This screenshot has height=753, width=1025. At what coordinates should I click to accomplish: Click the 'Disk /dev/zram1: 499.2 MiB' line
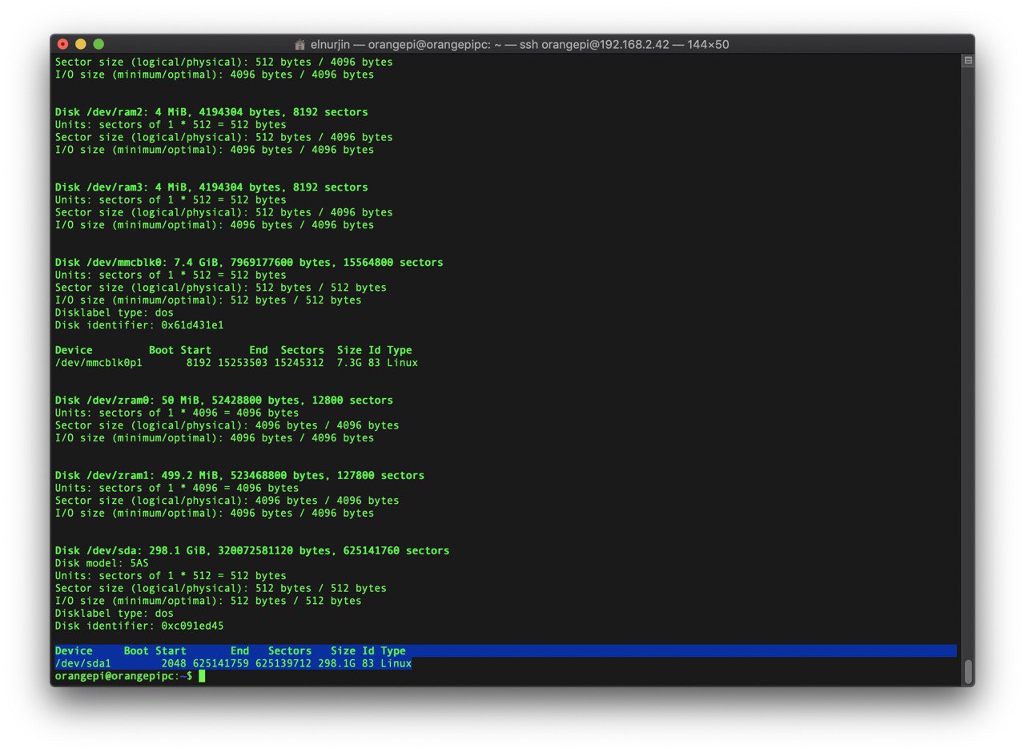239,476
